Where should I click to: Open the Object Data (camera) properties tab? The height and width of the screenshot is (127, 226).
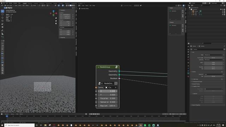point(188,73)
